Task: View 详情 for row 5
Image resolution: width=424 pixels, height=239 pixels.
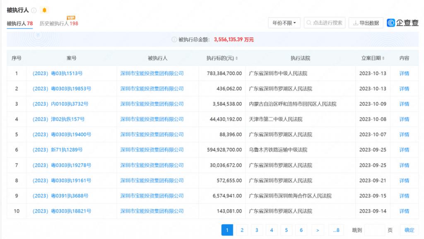Action: click(x=404, y=135)
